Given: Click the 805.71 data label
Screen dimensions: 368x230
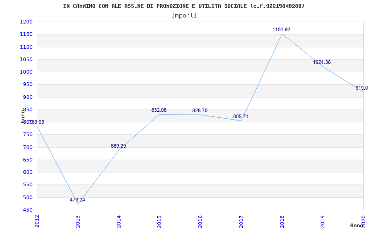Looking at the screenshot, I should point(241,116).
